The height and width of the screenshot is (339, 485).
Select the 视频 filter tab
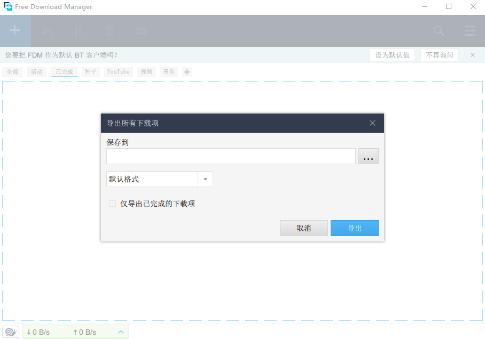pyautogui.click(x=146, y=71)
